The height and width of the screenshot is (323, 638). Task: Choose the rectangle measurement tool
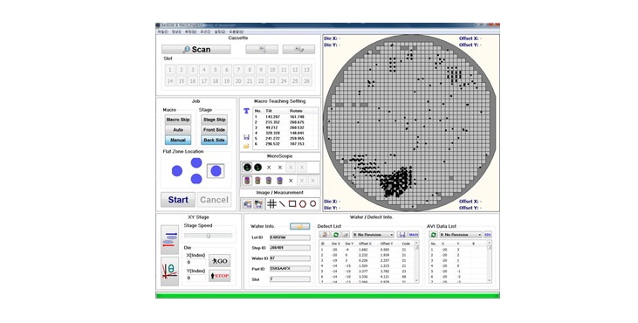pos(292,203)
